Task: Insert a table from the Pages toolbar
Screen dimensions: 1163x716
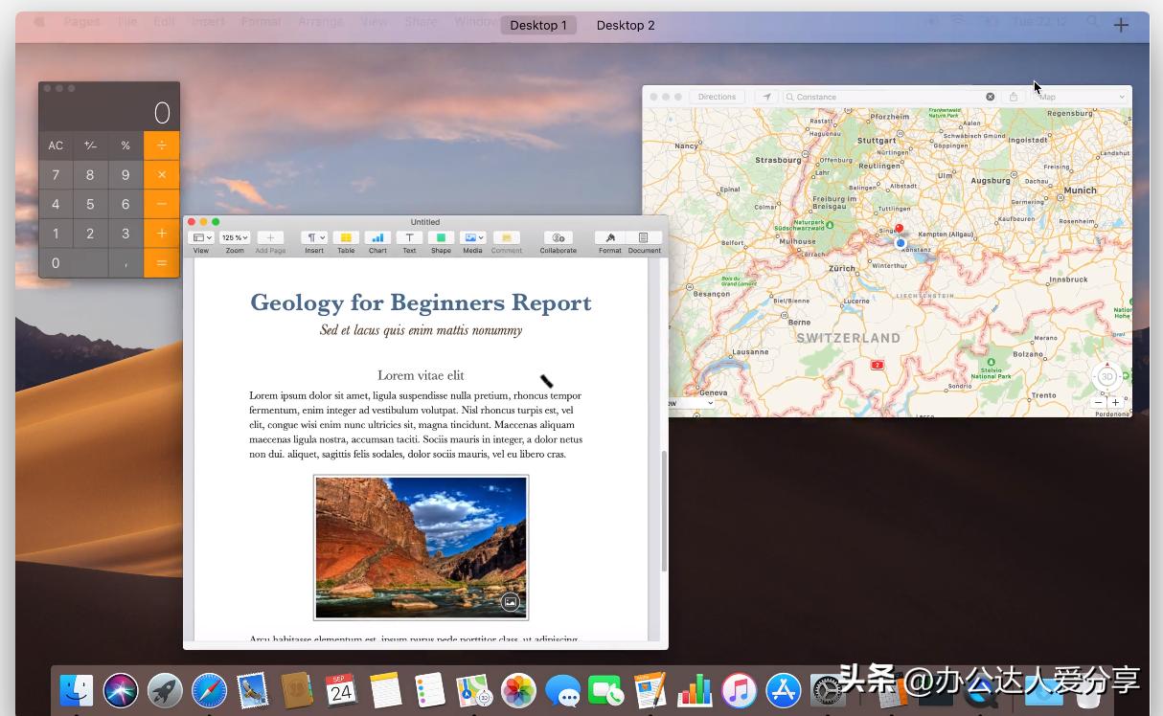Action: 346,238
